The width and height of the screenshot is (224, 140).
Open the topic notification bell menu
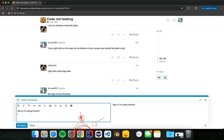click(165, 78)
